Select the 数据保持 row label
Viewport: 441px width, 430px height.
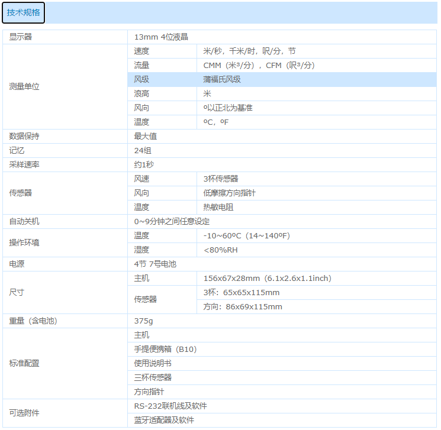(24, 136)
